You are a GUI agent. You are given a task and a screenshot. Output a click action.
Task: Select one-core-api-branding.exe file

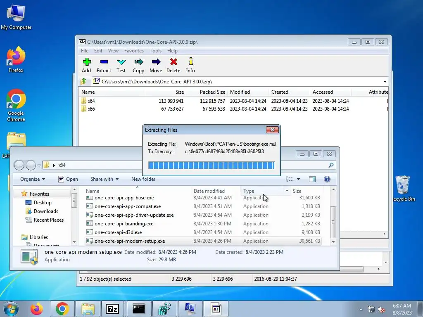203,223
